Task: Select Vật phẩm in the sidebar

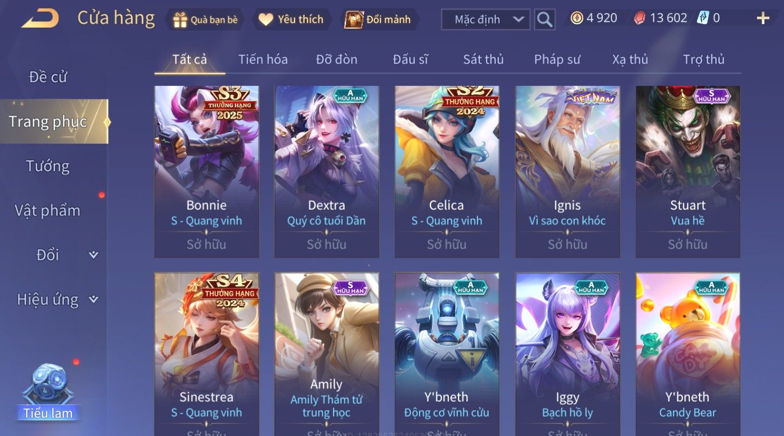Action: click(x=48, y=210)
